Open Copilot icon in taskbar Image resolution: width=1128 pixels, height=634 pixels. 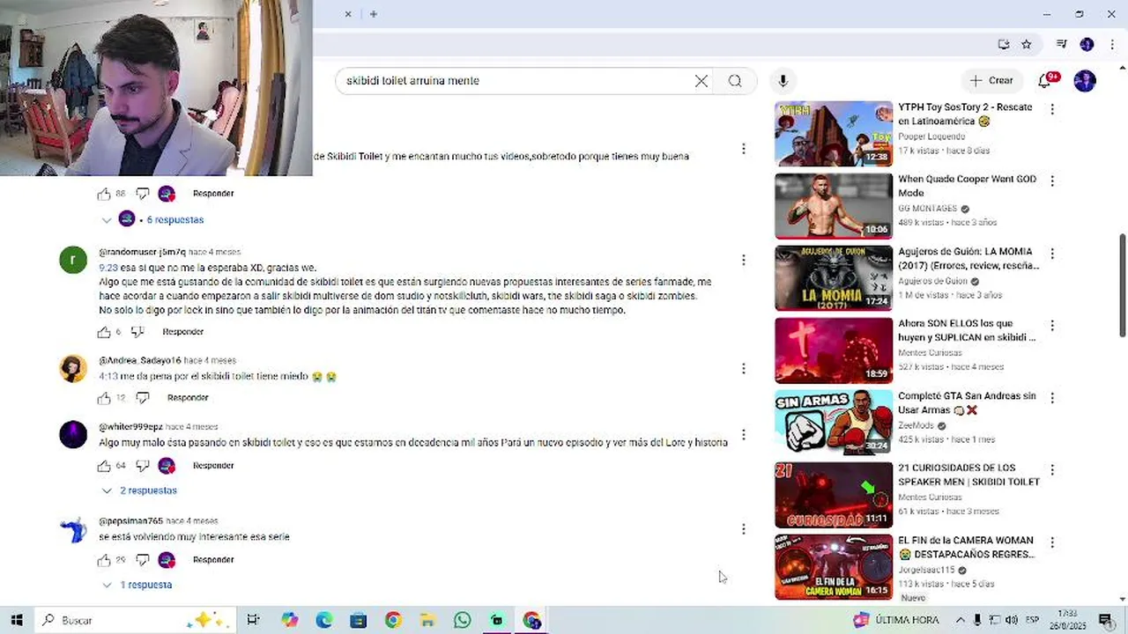coord(289,620)
